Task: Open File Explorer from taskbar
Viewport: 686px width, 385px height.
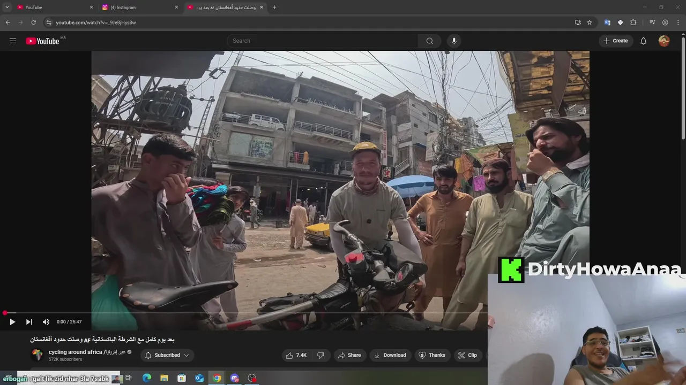Action: coord(164,378)
